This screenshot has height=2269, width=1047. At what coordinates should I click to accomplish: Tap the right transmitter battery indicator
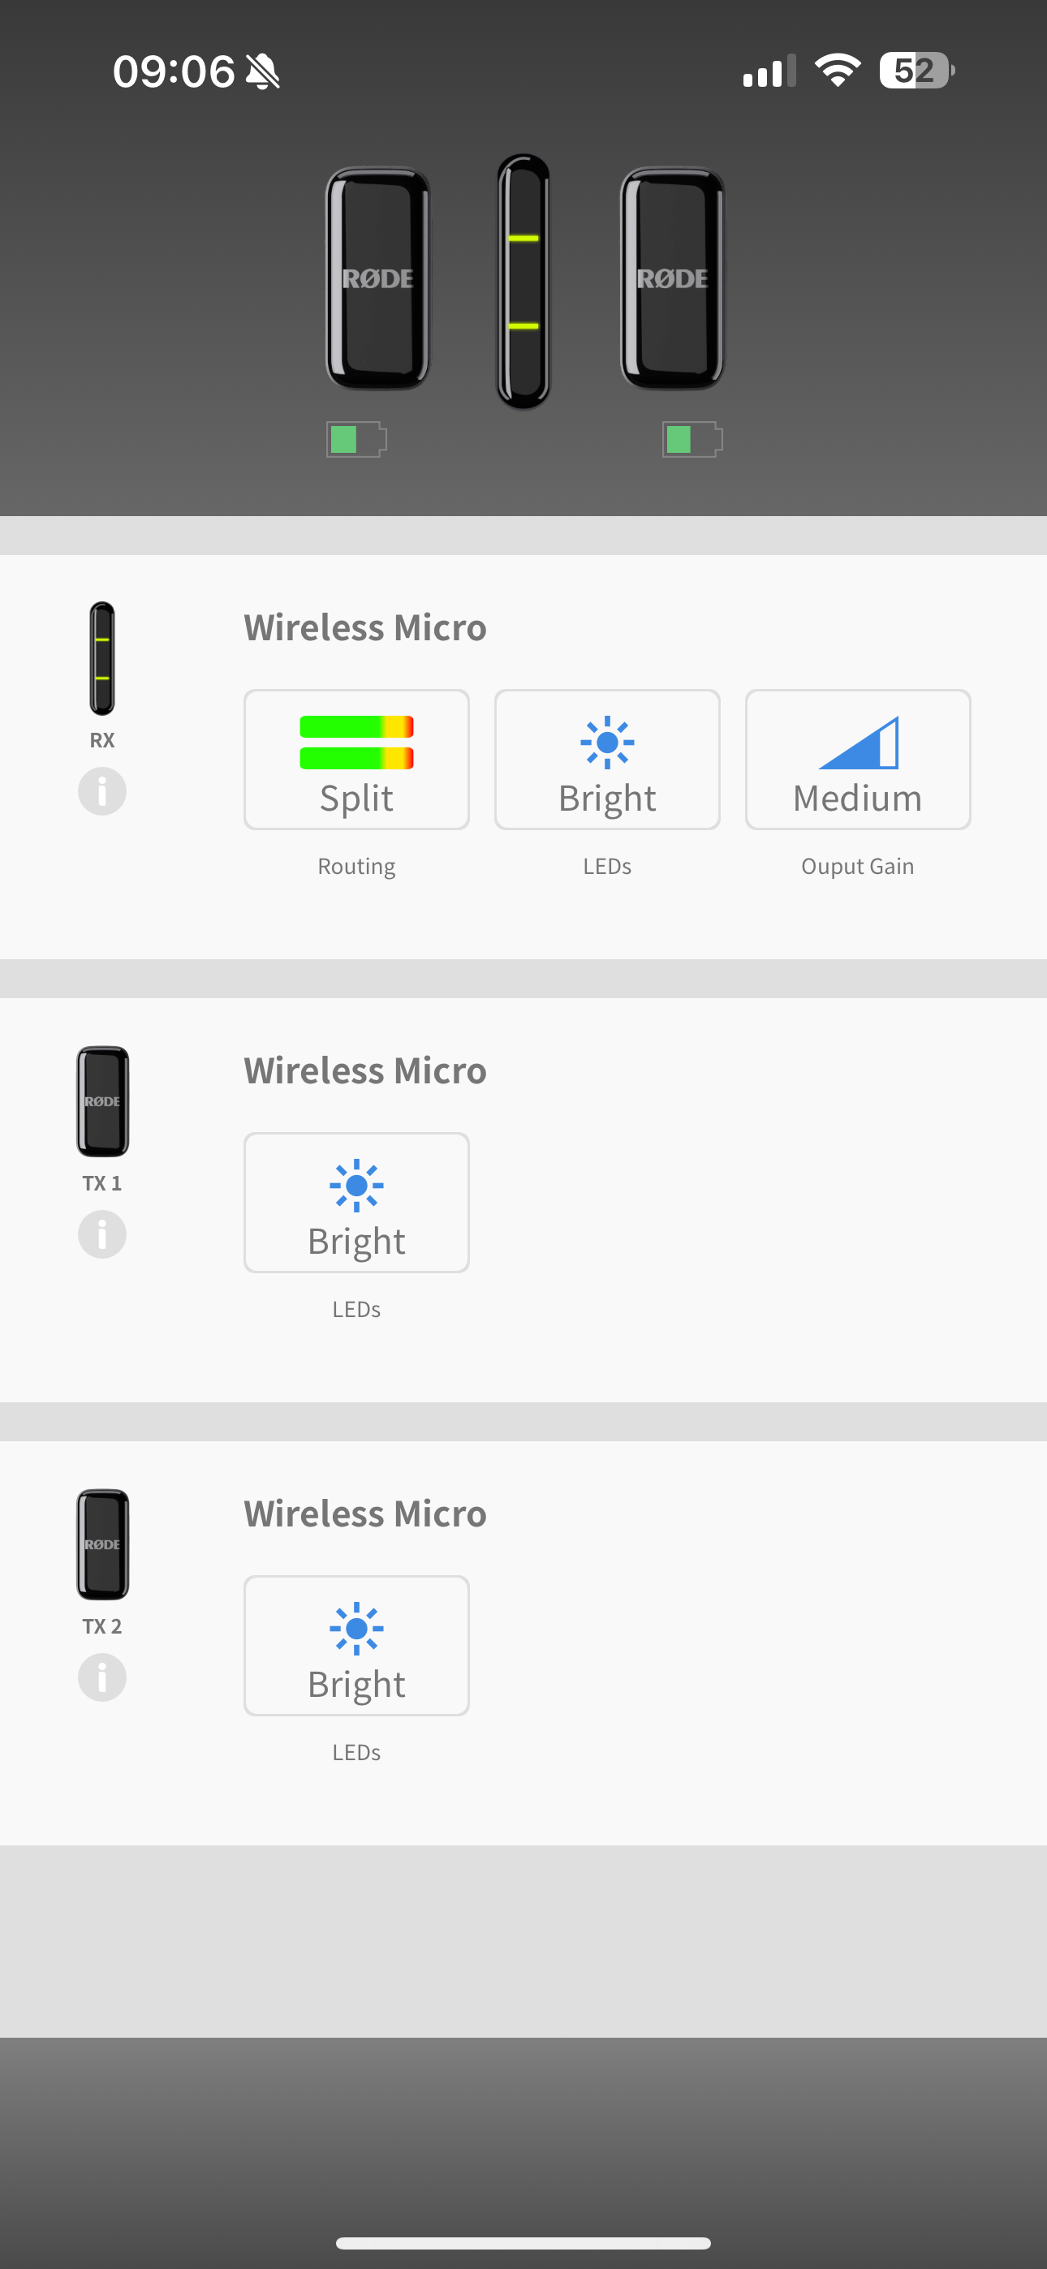pos(692,439)
